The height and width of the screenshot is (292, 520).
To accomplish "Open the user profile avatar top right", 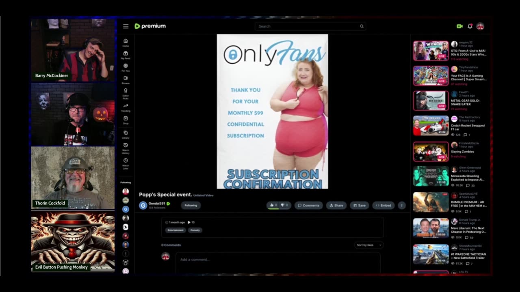I will point(480,26).
